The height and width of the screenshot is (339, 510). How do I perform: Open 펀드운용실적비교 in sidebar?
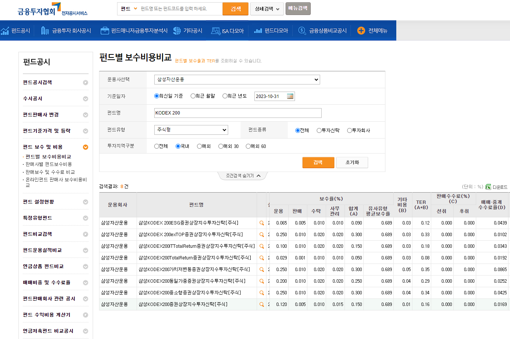click(x=42, y=250)
